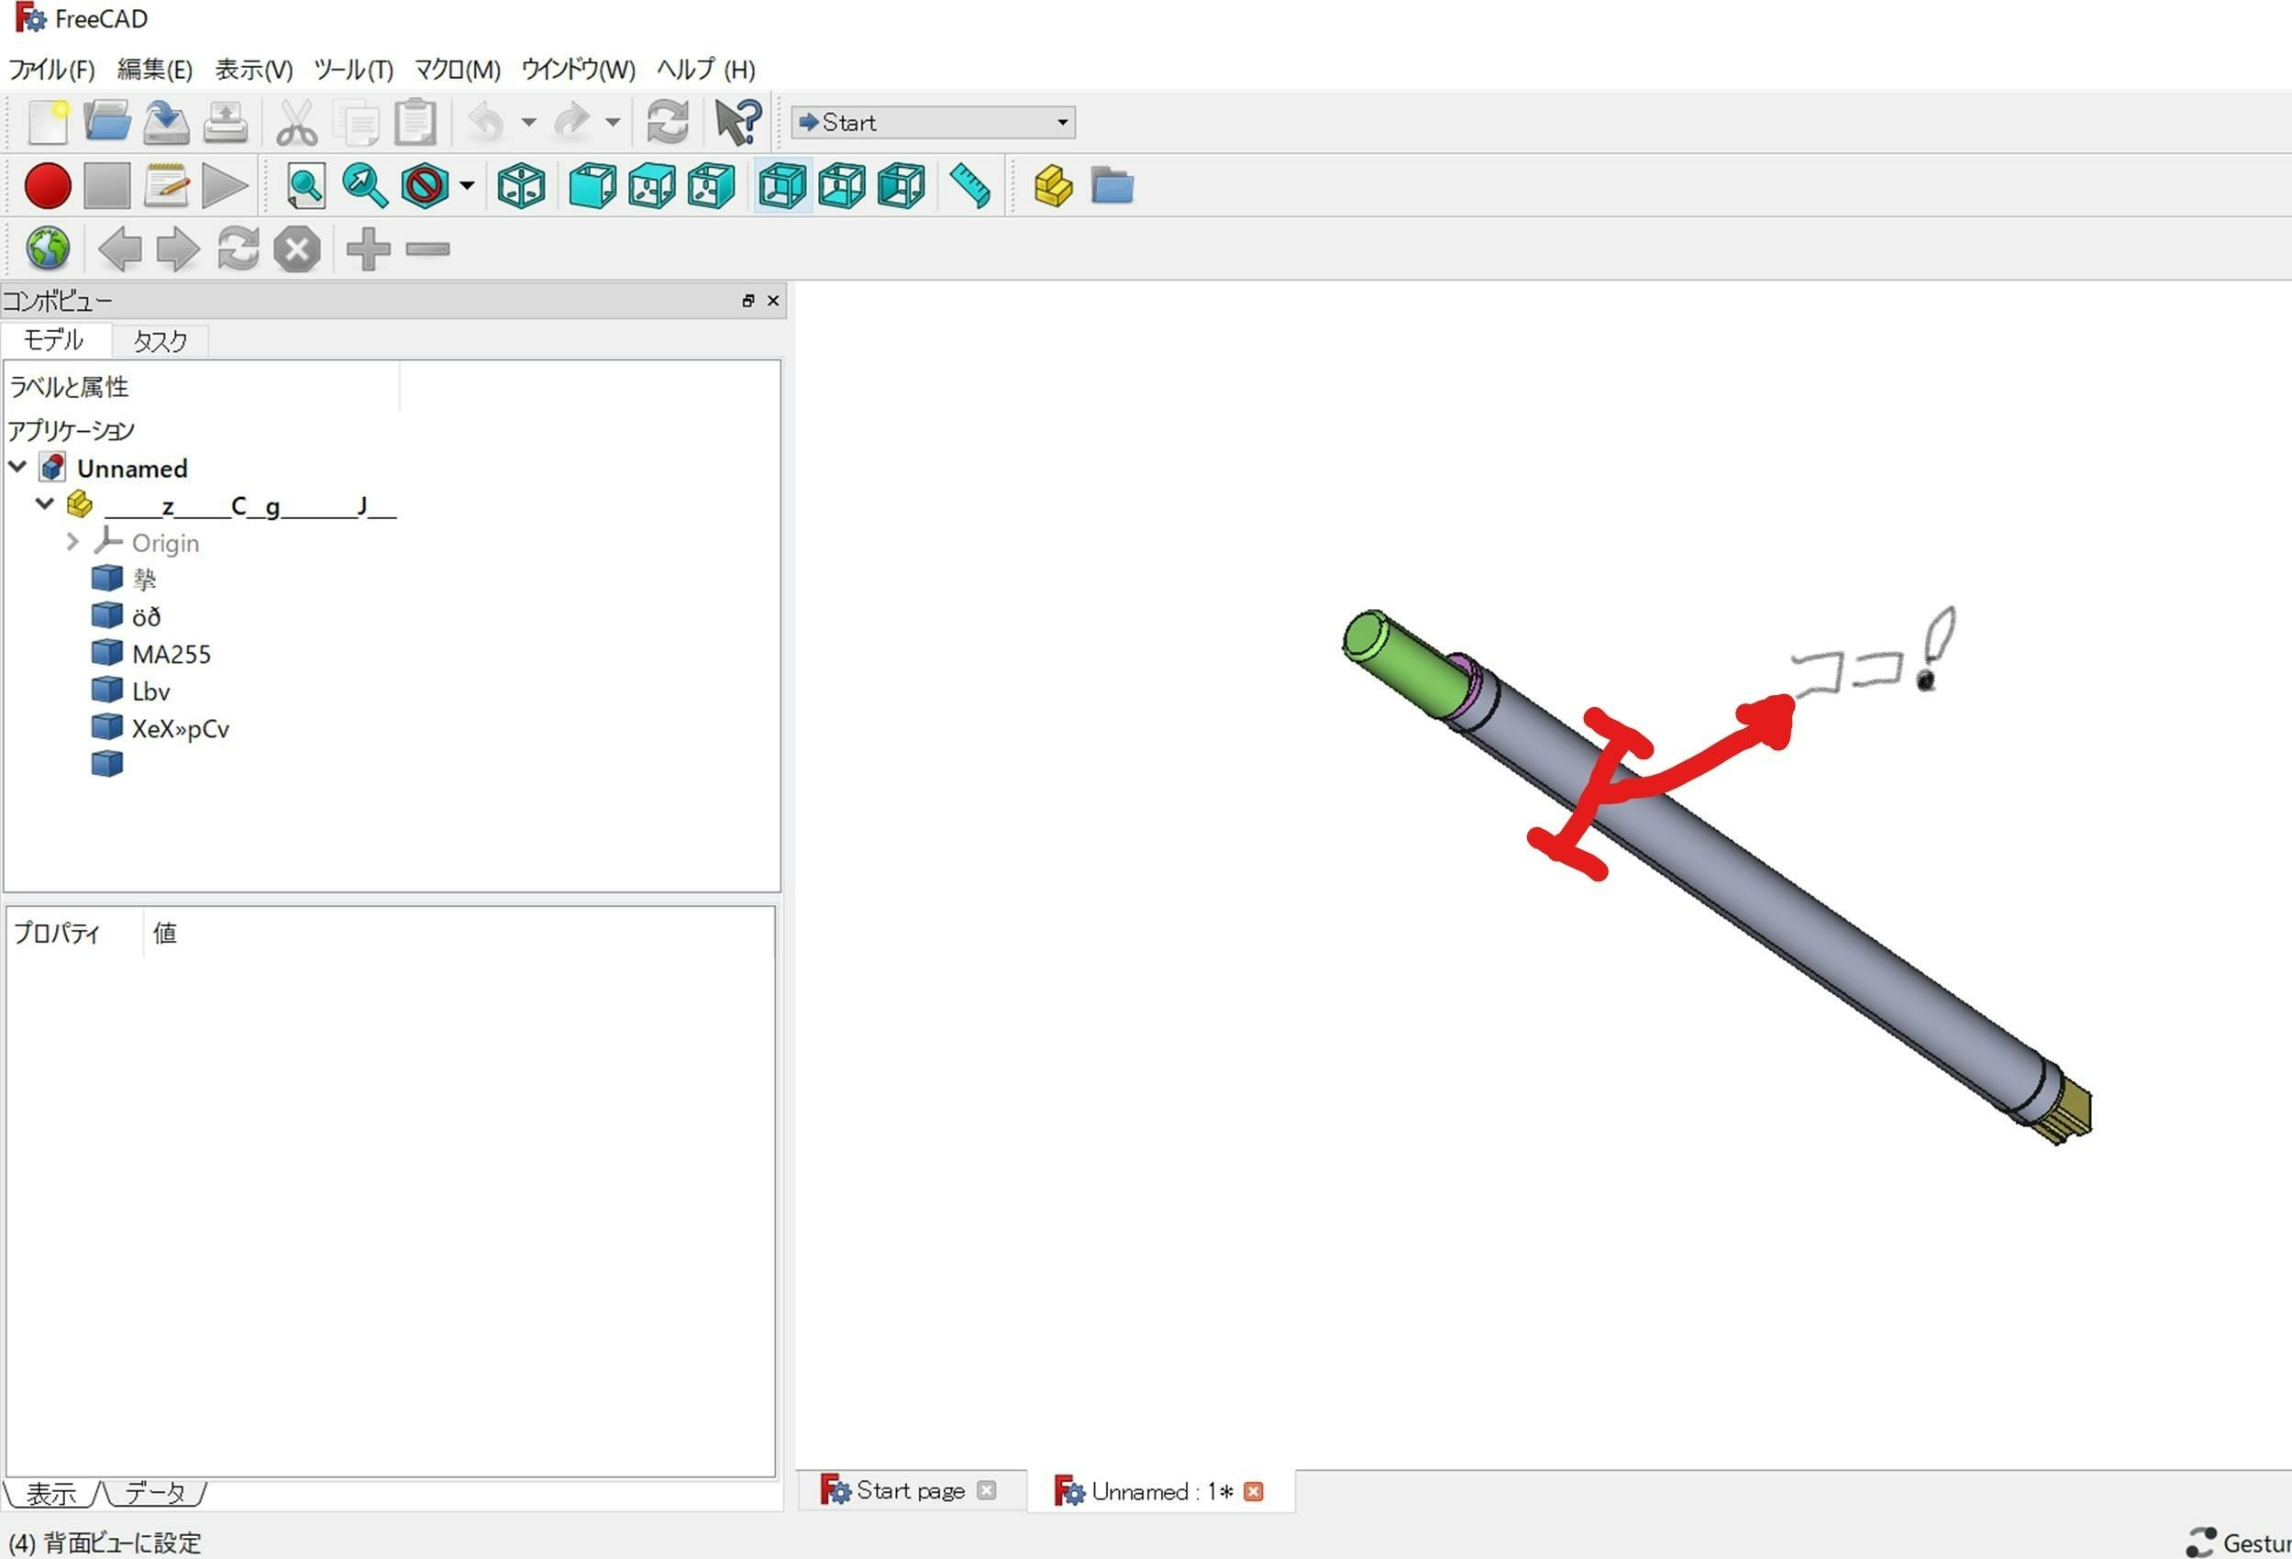Collapse the Unnamed document tree node
The image size is (2292, 1559).
click(x=17, y=467)
